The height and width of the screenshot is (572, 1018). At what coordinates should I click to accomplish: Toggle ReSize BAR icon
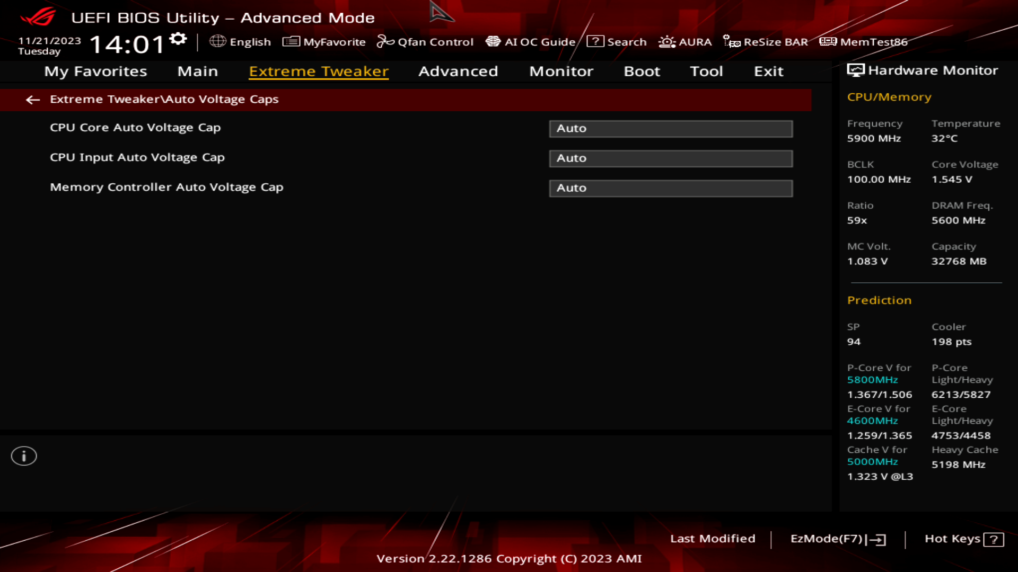click(x=732, y=42)
